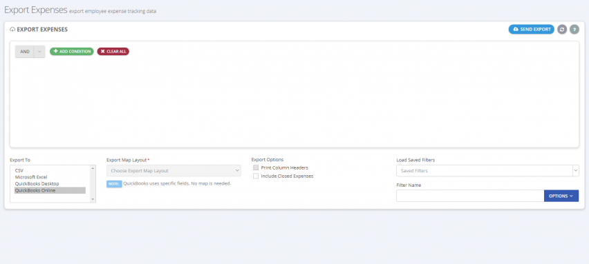Enable Print Column Headers checkbox

click(256, 167)
